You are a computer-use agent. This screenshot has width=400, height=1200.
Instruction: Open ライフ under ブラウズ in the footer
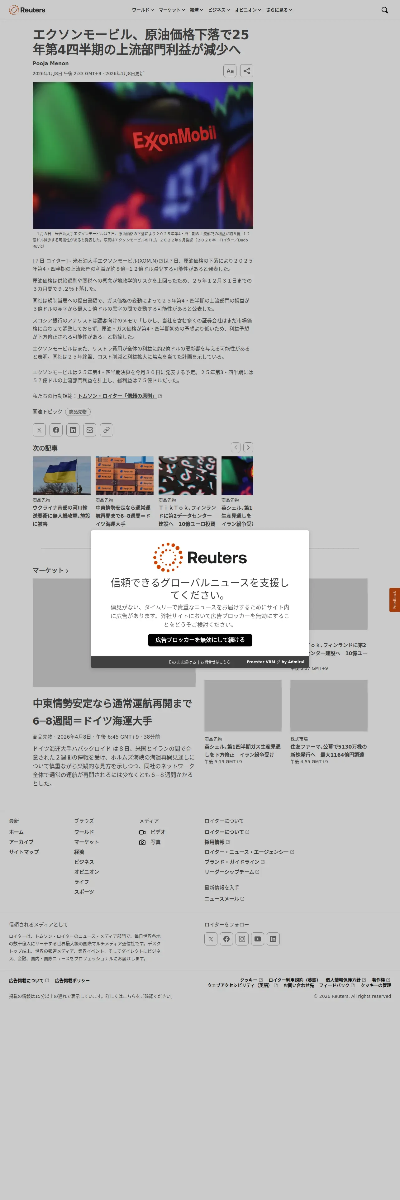pyautogui.click(x=82, y=882)
